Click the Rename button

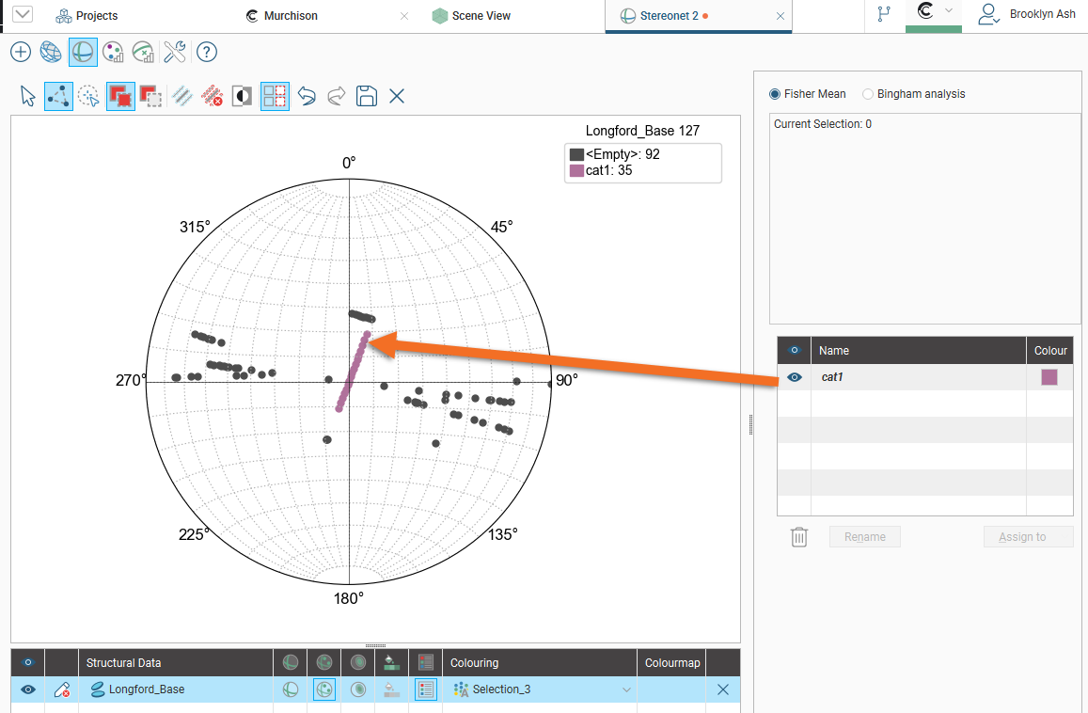(864, 537)
